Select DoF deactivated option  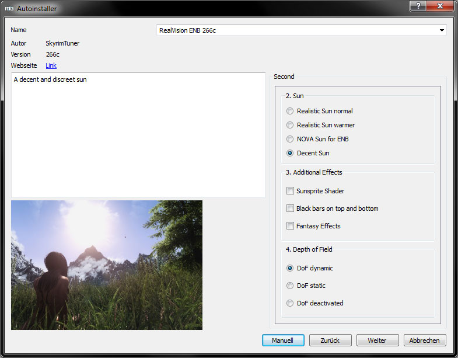[291, 303]
